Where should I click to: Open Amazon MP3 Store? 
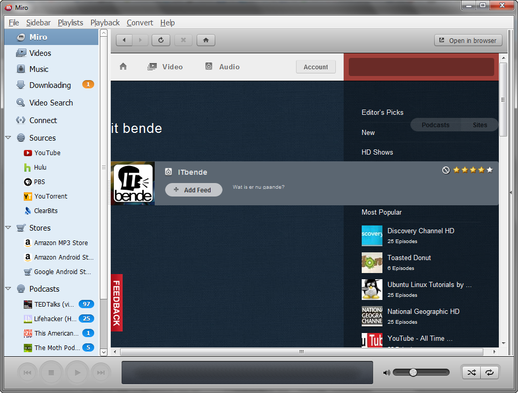coord(51,243)
